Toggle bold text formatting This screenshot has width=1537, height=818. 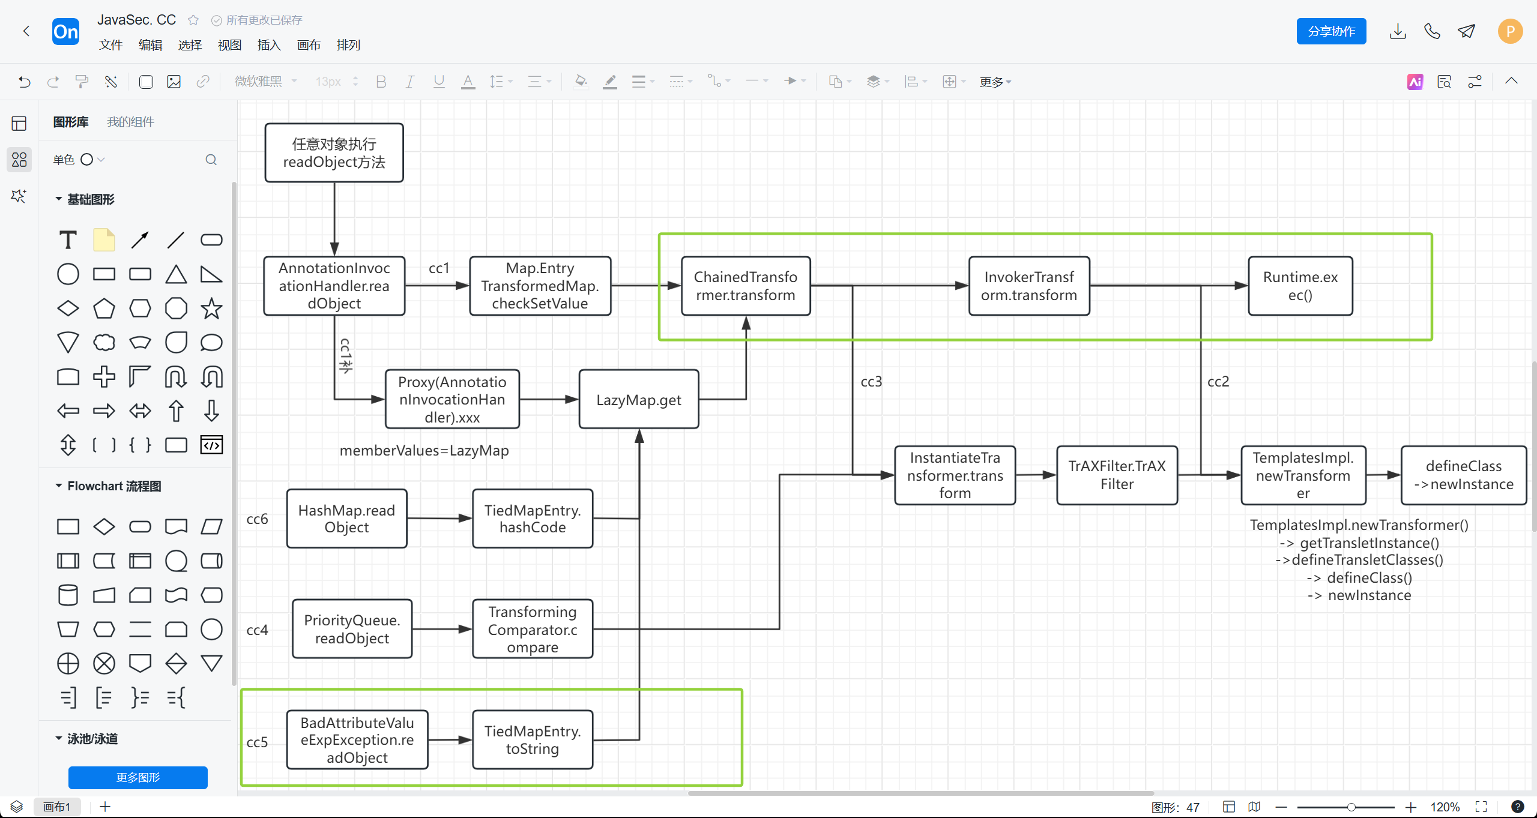coord(381,82)
